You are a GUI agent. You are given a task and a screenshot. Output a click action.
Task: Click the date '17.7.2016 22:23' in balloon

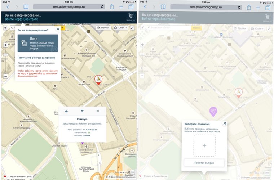click(90, 130)
